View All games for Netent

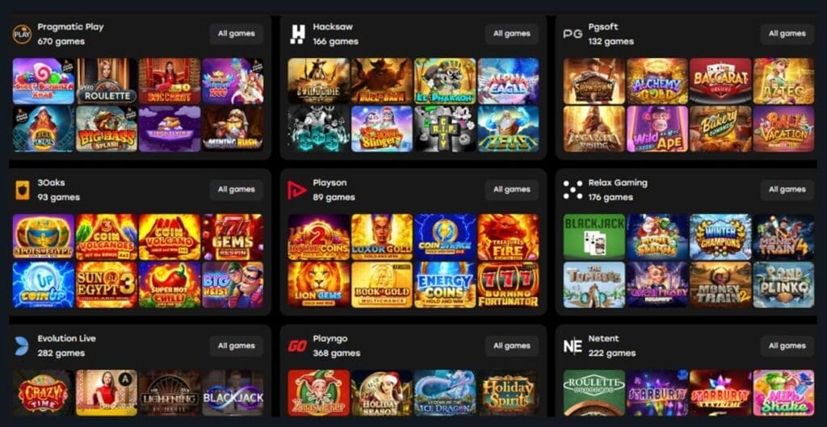(x=787, y=345)
